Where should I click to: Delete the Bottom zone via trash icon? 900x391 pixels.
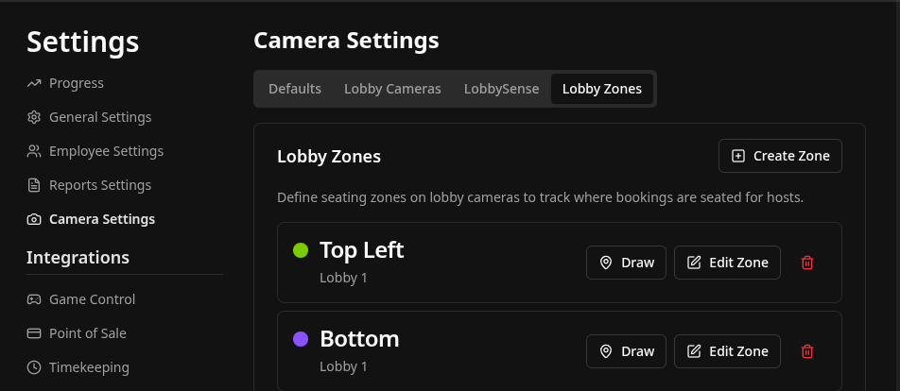point(807,351)
